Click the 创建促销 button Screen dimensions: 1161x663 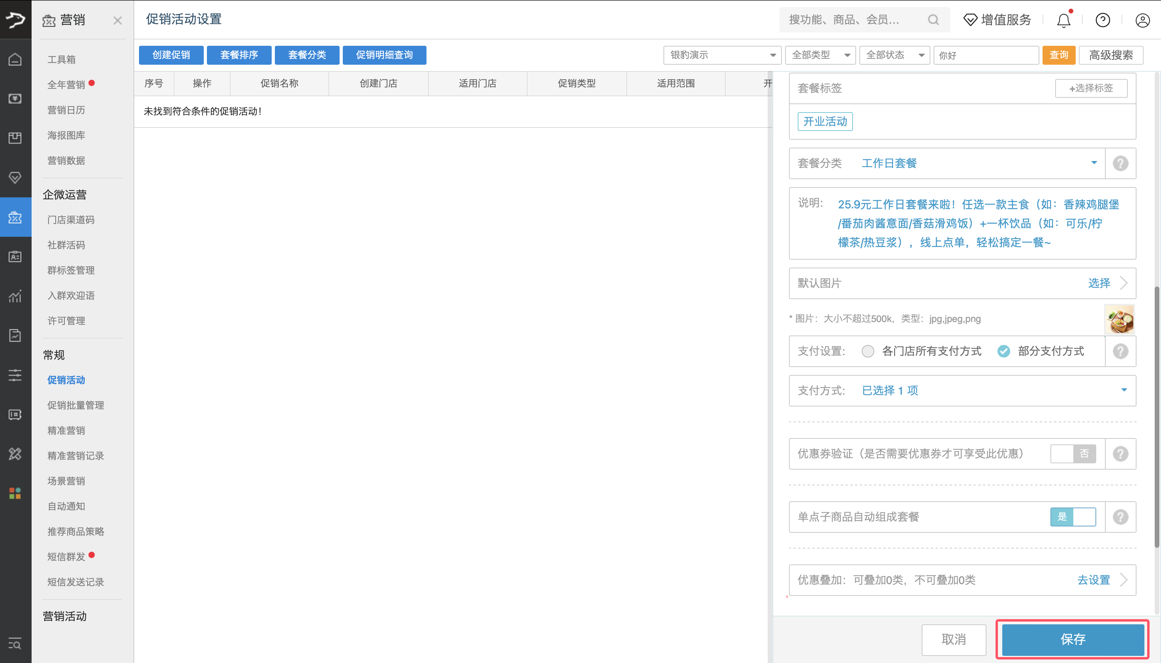[171, 55]
